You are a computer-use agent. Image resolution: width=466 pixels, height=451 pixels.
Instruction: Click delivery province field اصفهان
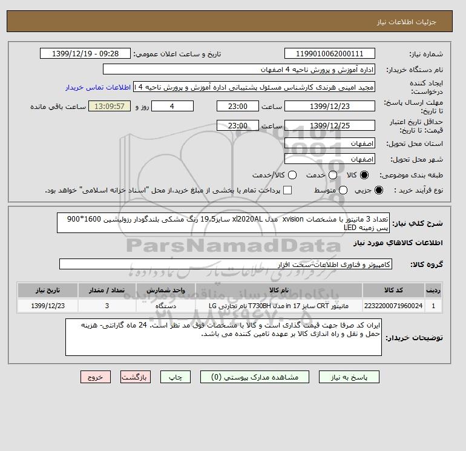pos(330,143)
